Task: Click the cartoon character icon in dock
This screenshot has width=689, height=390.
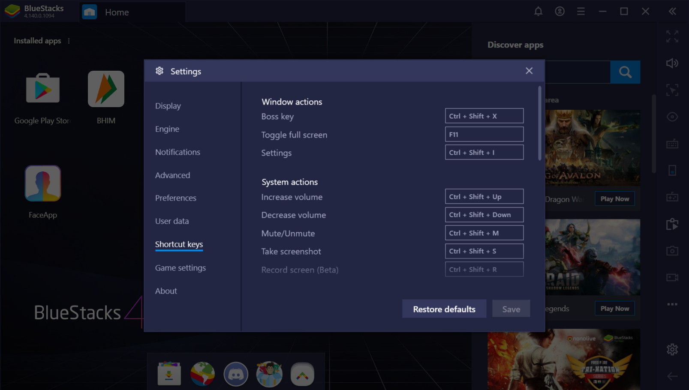Action: 269,374
